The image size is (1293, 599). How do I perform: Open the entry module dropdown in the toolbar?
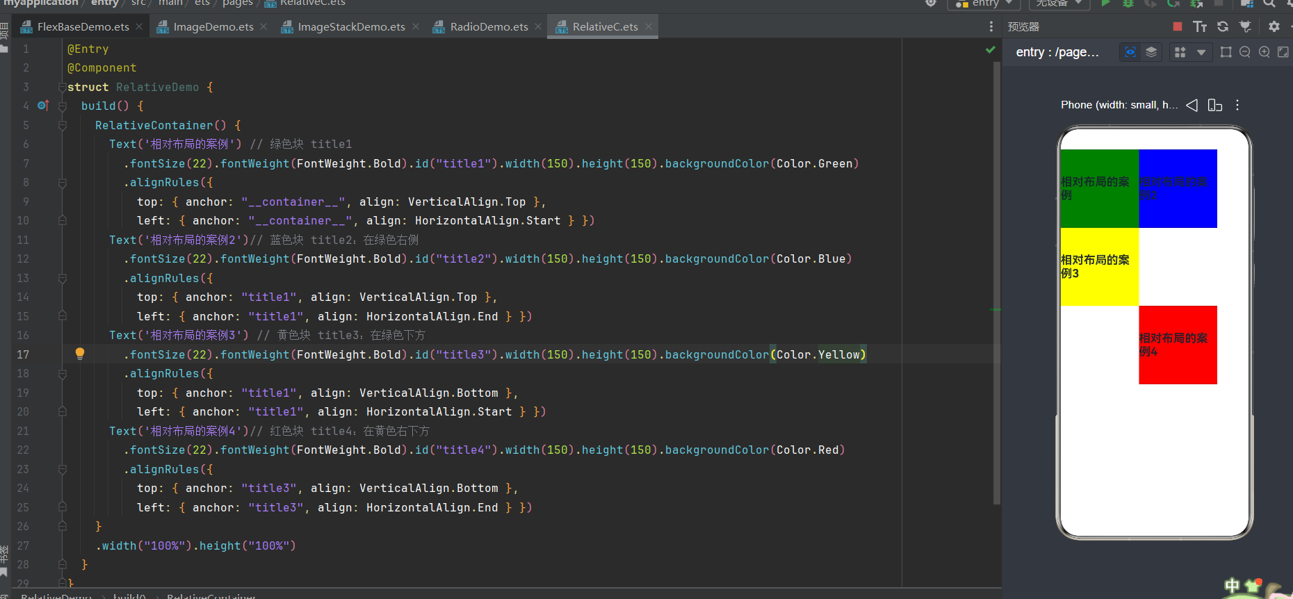tap(984, 3)
